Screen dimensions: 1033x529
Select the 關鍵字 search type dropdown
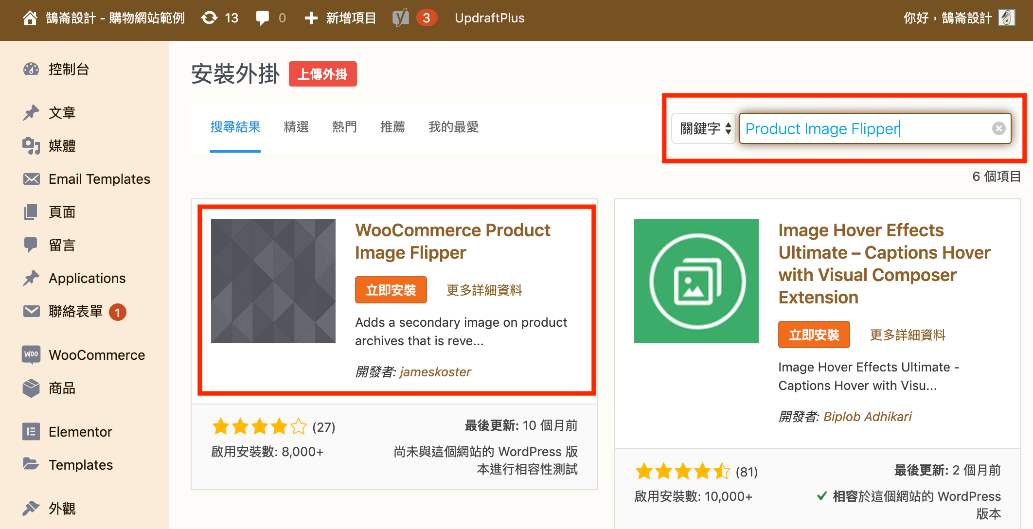[x=704, y=128]
